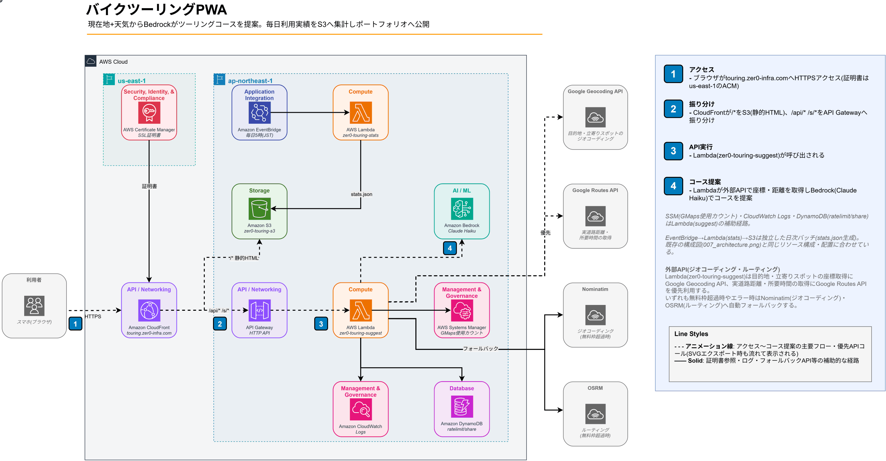This screenshot has width=886, height=461.
Task: Select the "HTTP API" caption under API Gateway
Action: click(x=259, y=333)
